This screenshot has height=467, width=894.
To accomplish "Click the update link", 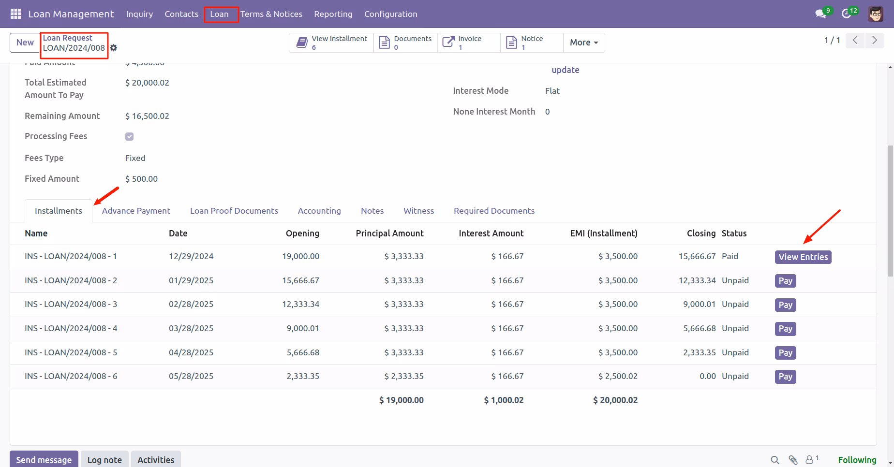I will [565, 70].
